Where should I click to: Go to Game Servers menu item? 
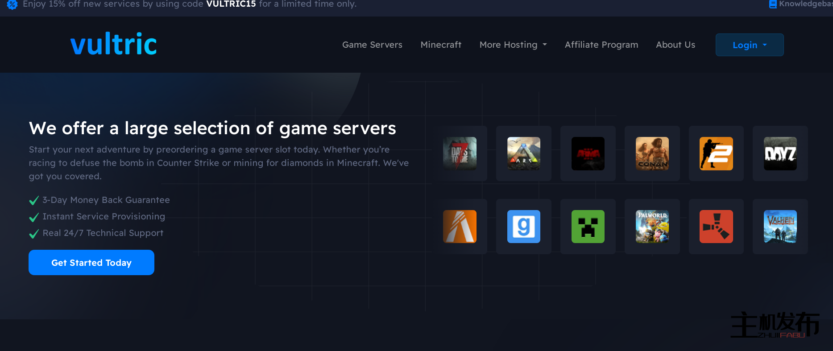[x=372, y=45]
